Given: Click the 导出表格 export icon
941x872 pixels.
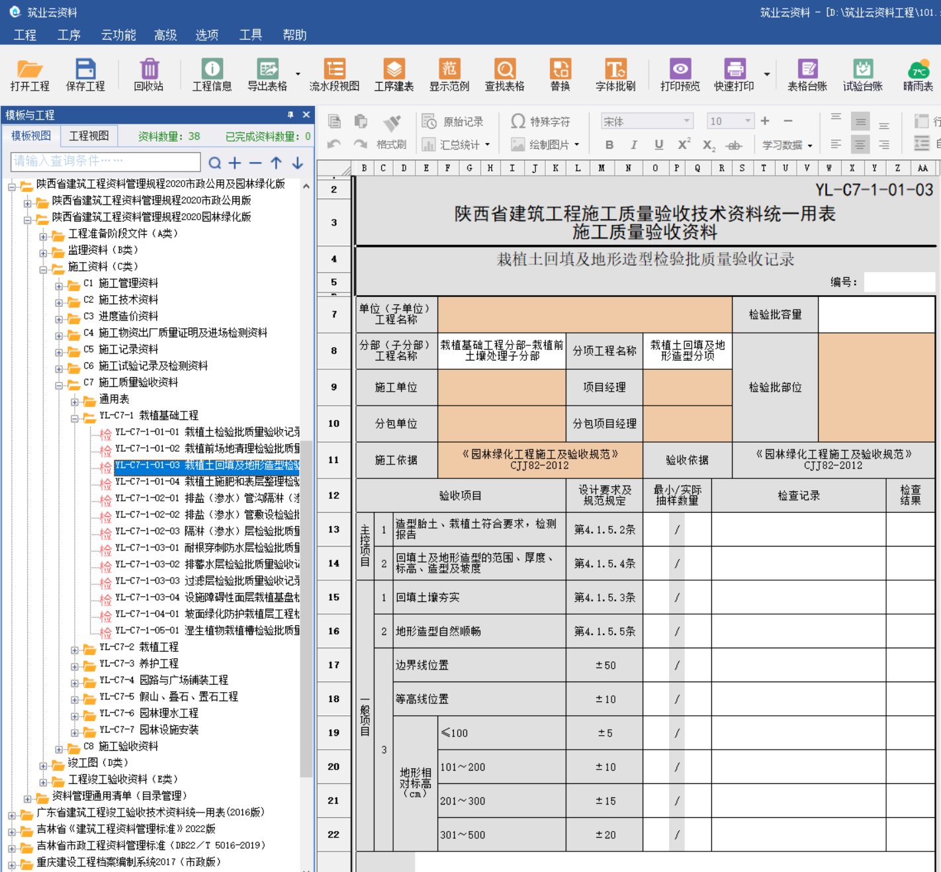Looking at the screenshot, I should click(267, 69).
